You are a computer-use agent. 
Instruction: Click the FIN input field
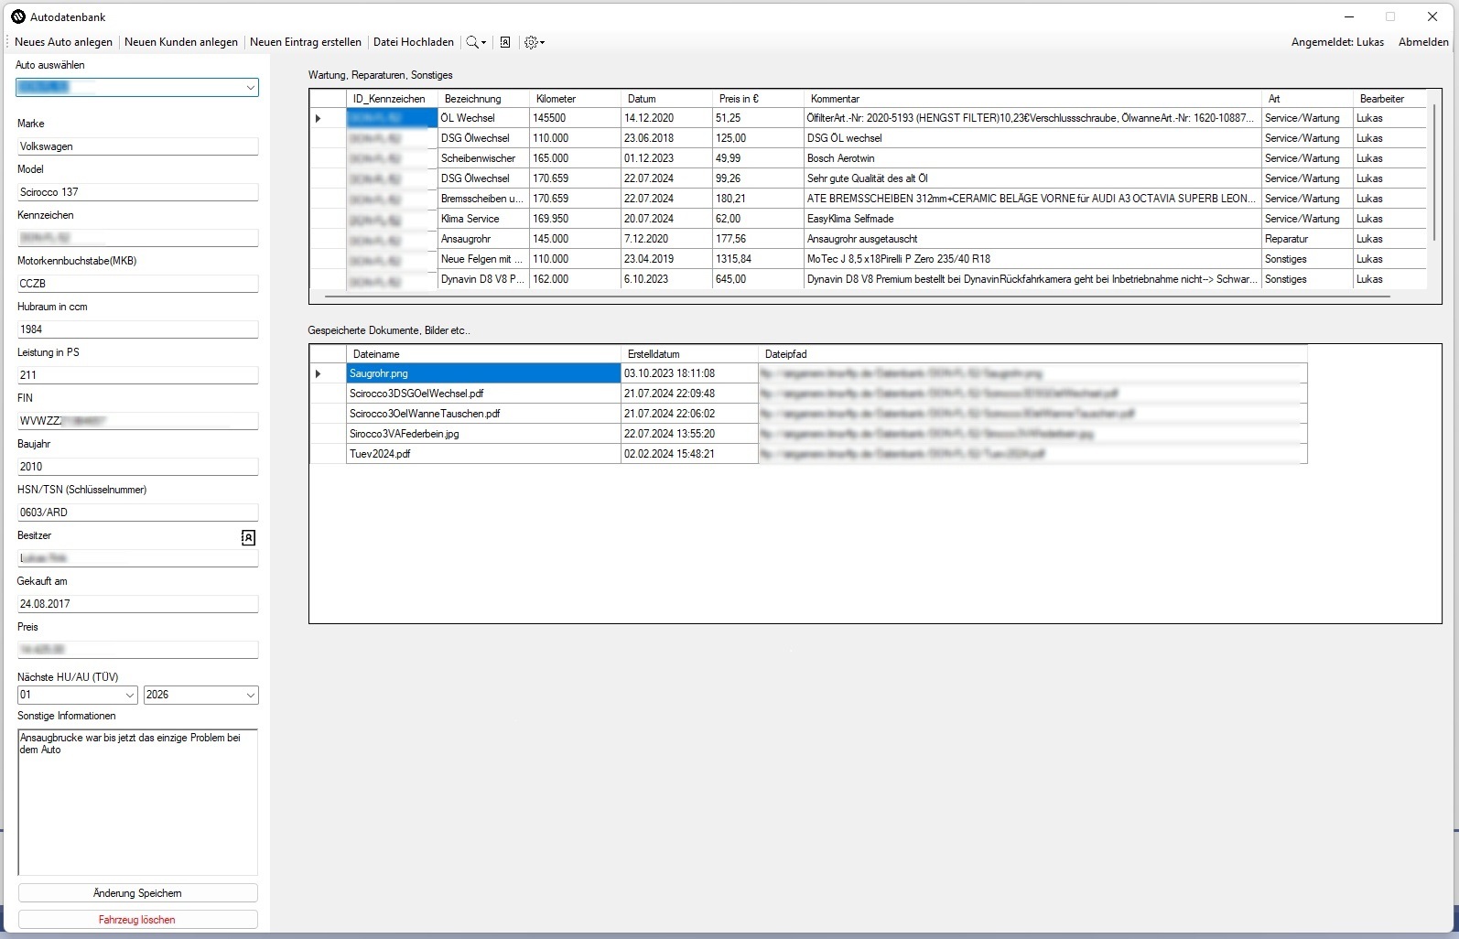tap(137, 421)
